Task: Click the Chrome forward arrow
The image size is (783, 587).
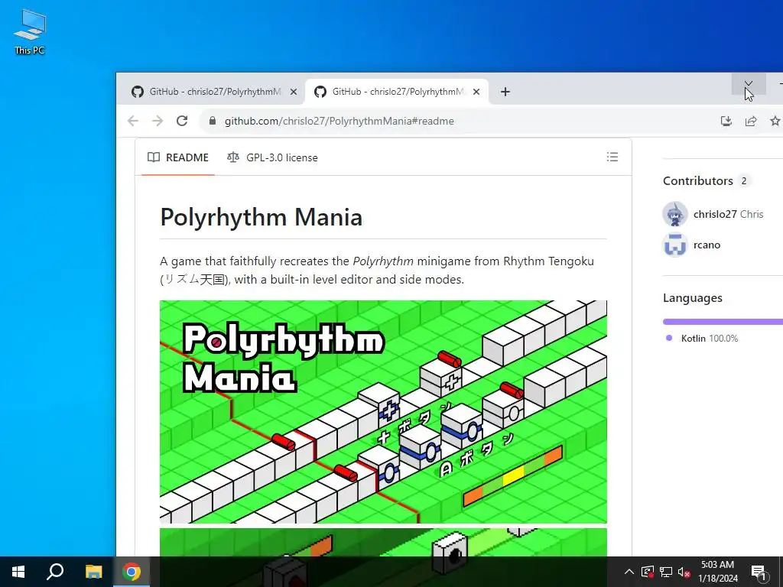Action: point(158,121)
